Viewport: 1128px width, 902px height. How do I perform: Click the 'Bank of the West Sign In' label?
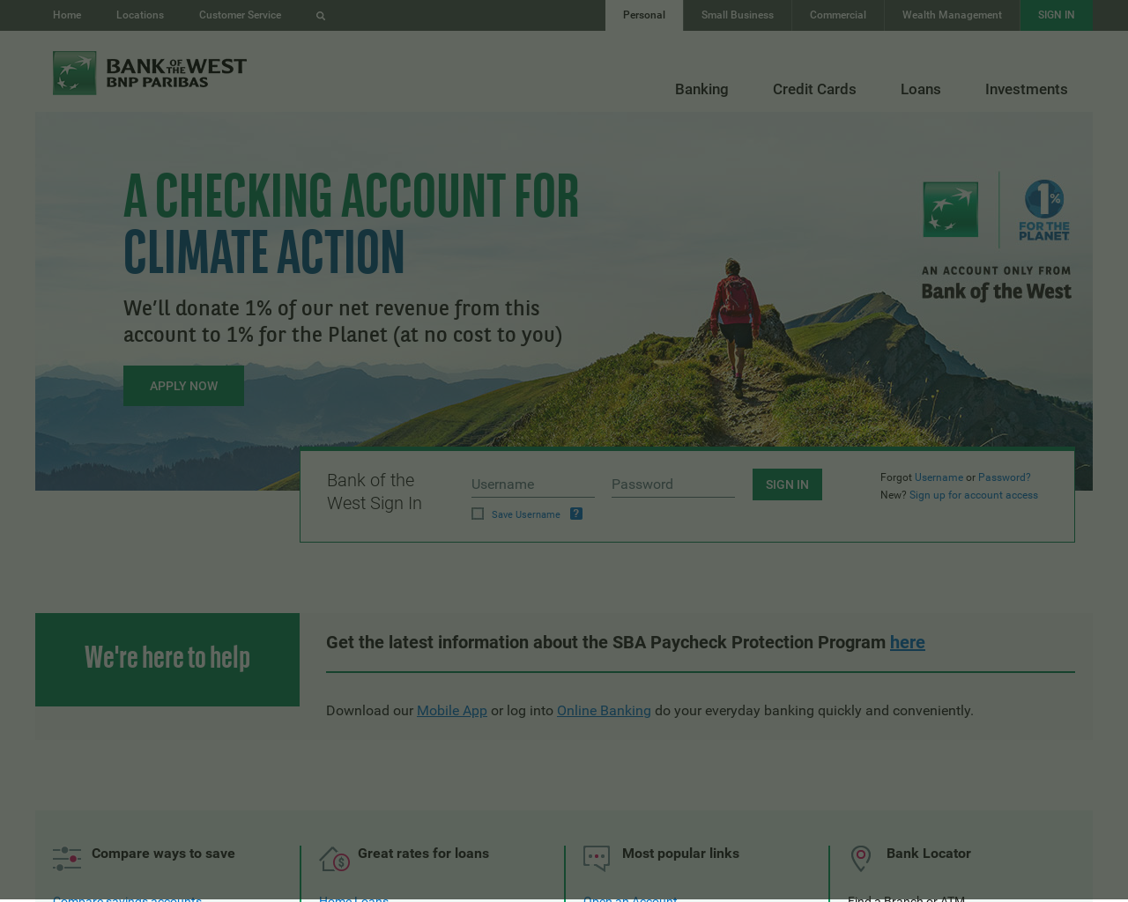(x=375, y=492)
